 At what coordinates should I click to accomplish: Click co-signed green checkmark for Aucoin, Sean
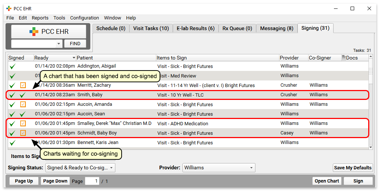[23, 114]
